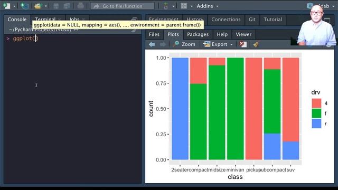Viewport: 338px width, 190px height.
Task: Open the Tutorial tab
Action: coord(273,20)
